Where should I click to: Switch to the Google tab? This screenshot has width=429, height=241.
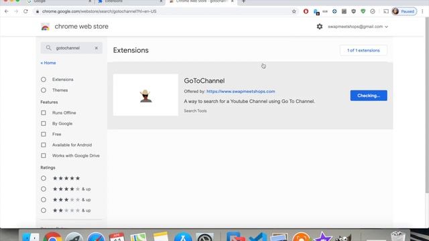59,1
